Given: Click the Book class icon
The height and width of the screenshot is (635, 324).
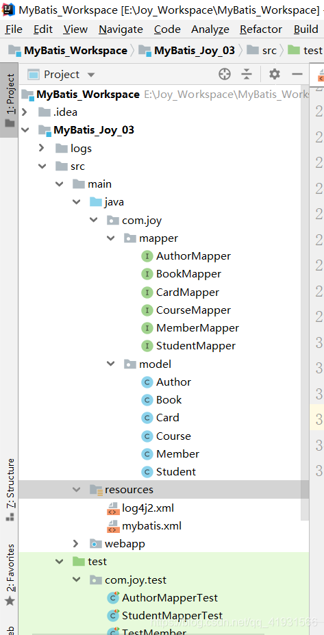Looking at the screenshot, I should 147,400.
